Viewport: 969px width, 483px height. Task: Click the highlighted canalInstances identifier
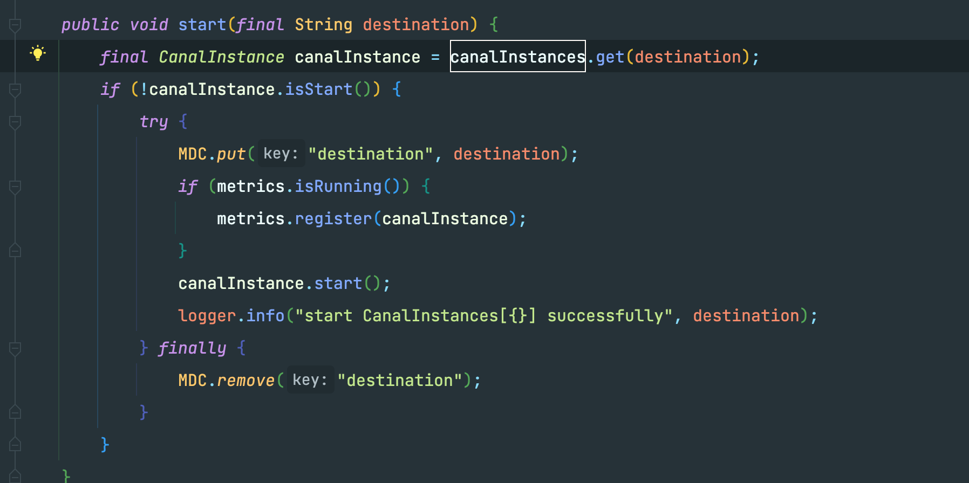click(518, 57)
